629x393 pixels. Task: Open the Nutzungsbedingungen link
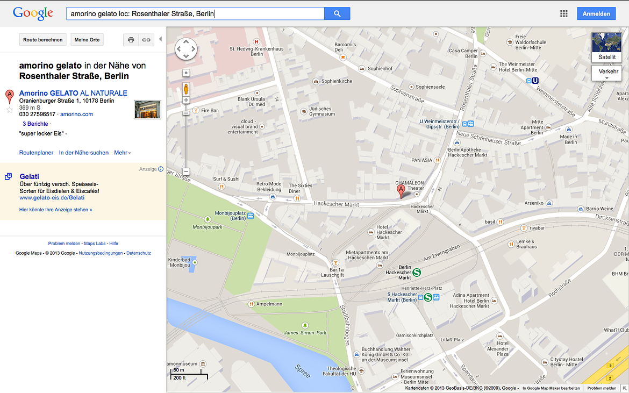[x=101, y=253]
